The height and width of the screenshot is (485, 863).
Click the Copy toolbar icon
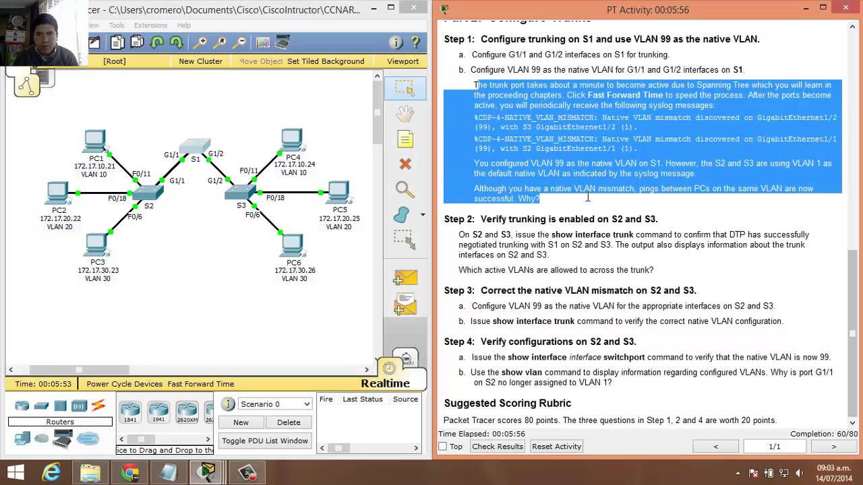pos(117,42)
